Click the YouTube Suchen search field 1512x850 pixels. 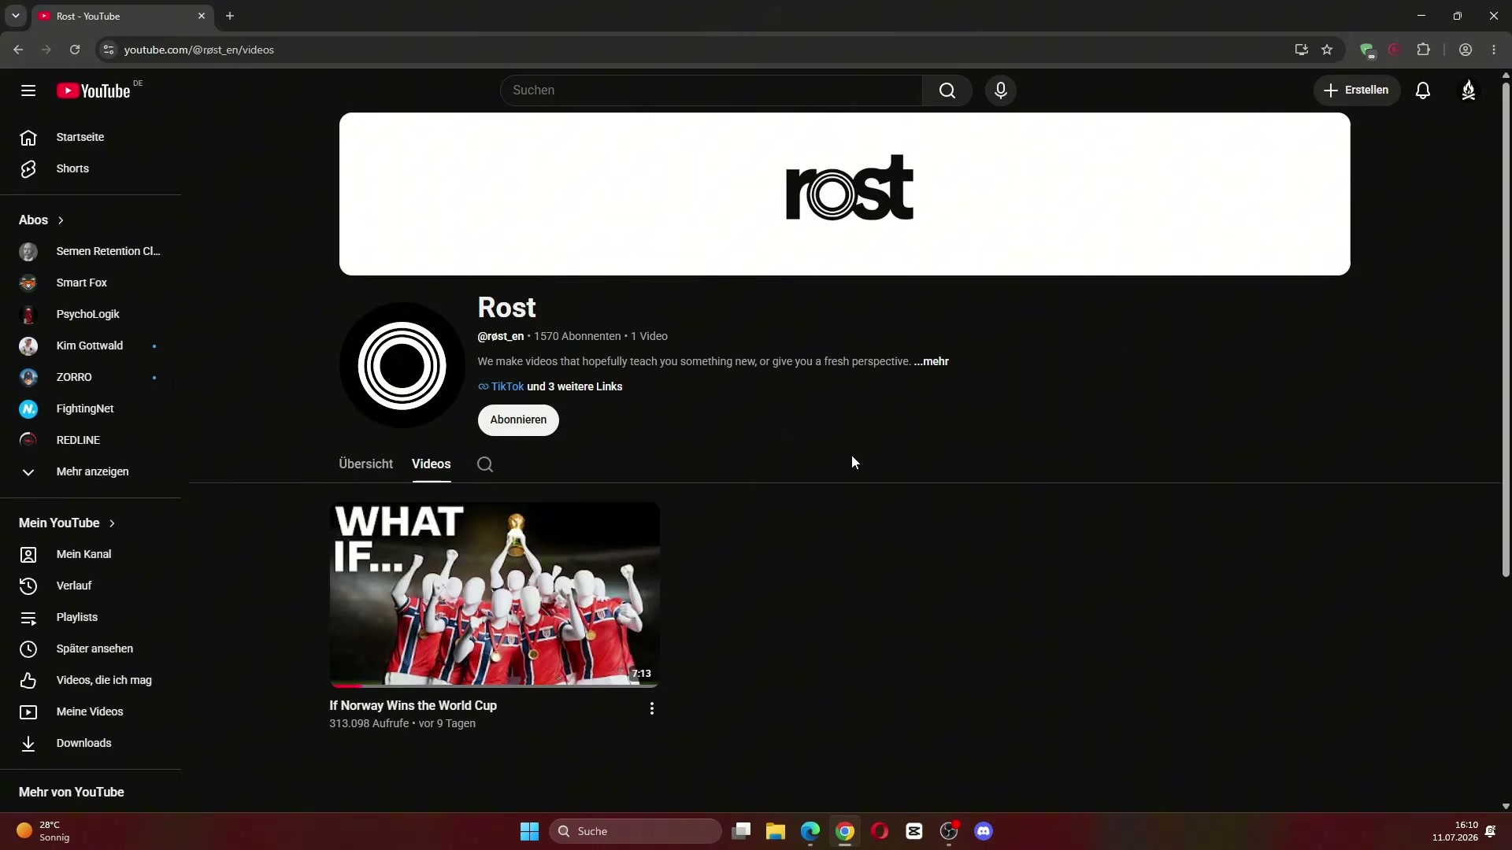pos(711,91)
